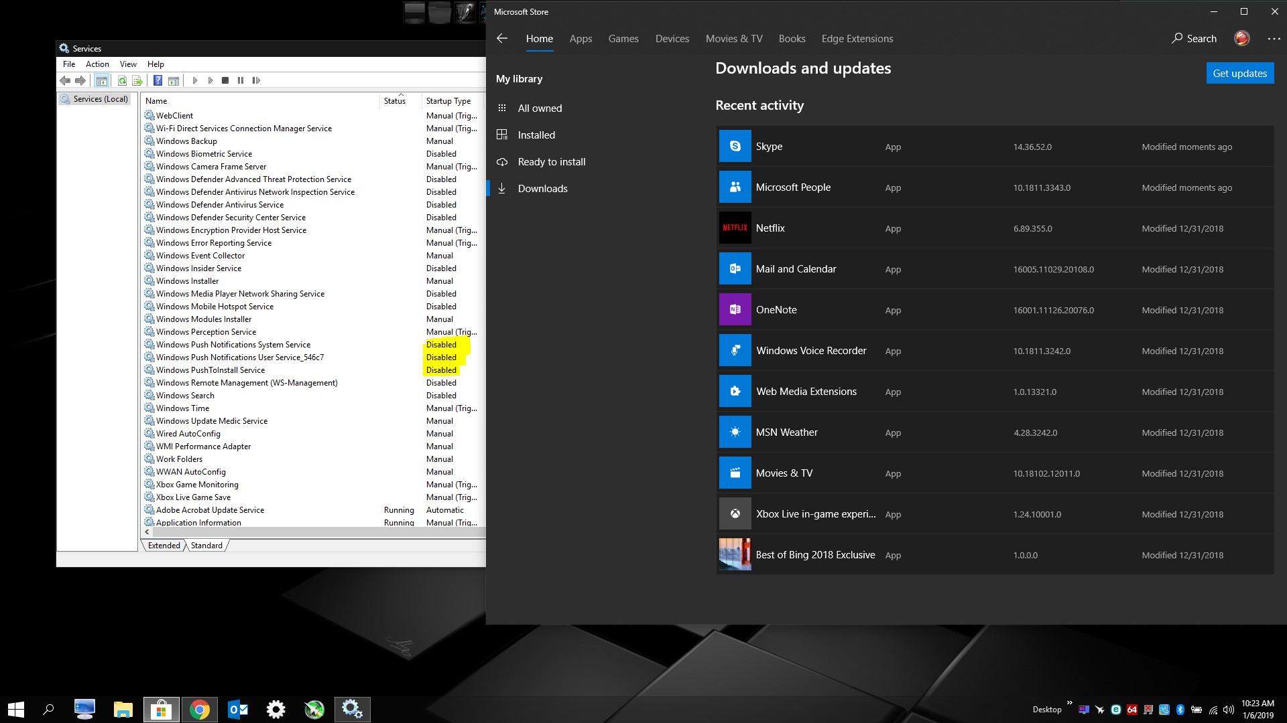Screen dimensions: 1287x723
Task: Open the Books tab in Microsoft Store
Action: pyautogui.click(x=792, y=39)
